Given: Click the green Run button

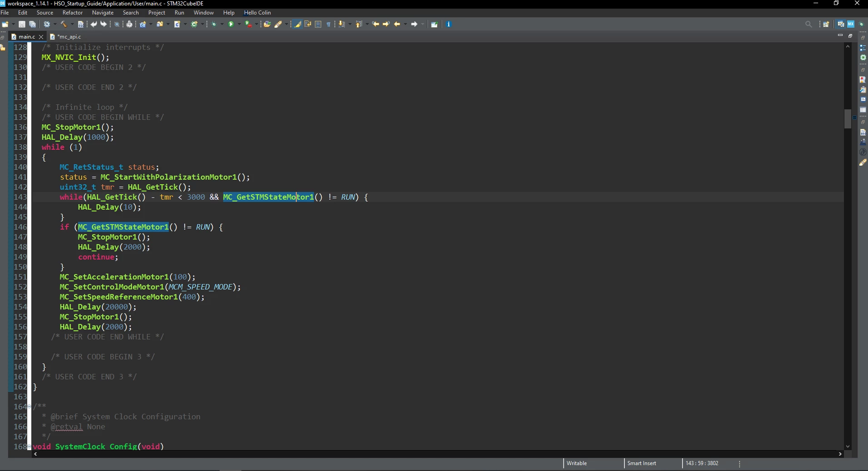Looking at the screenshot, I should 231,24.
